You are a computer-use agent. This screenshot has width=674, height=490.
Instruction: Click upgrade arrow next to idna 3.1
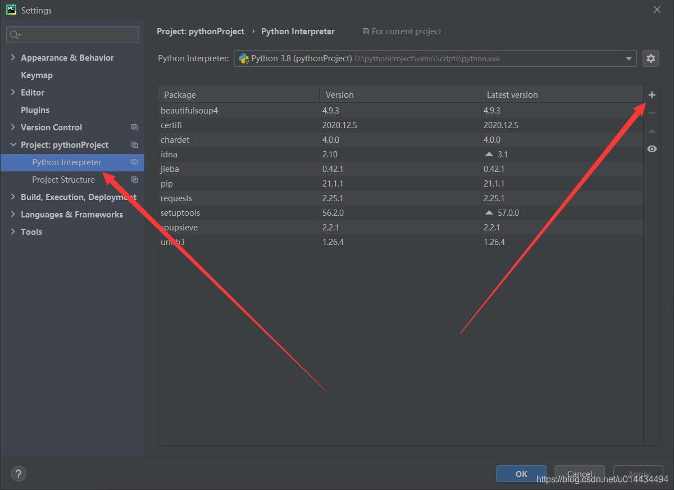point(489,154)
